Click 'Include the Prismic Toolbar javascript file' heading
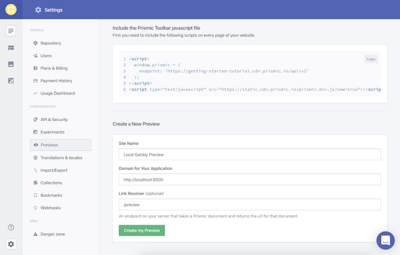This screenshot has width=400, height=255. pos(157,28)
